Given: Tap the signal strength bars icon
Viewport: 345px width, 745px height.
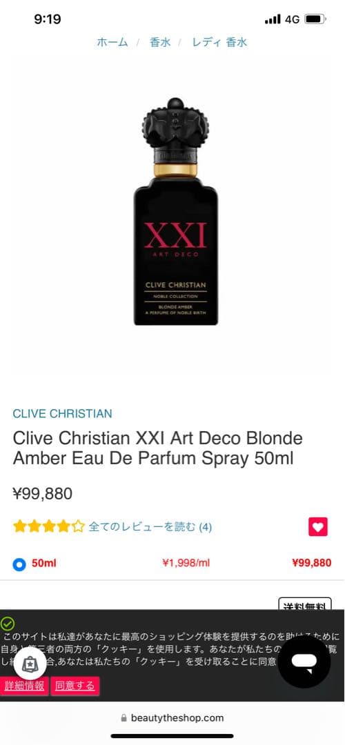Looking at the screenshot, I should (273, 19).
